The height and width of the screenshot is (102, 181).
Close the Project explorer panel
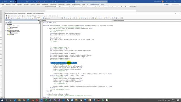pos(39,20)
